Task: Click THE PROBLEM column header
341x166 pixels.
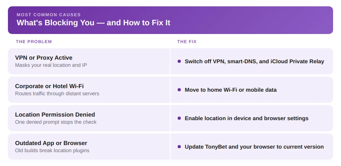Action: [x=34, y=41]
